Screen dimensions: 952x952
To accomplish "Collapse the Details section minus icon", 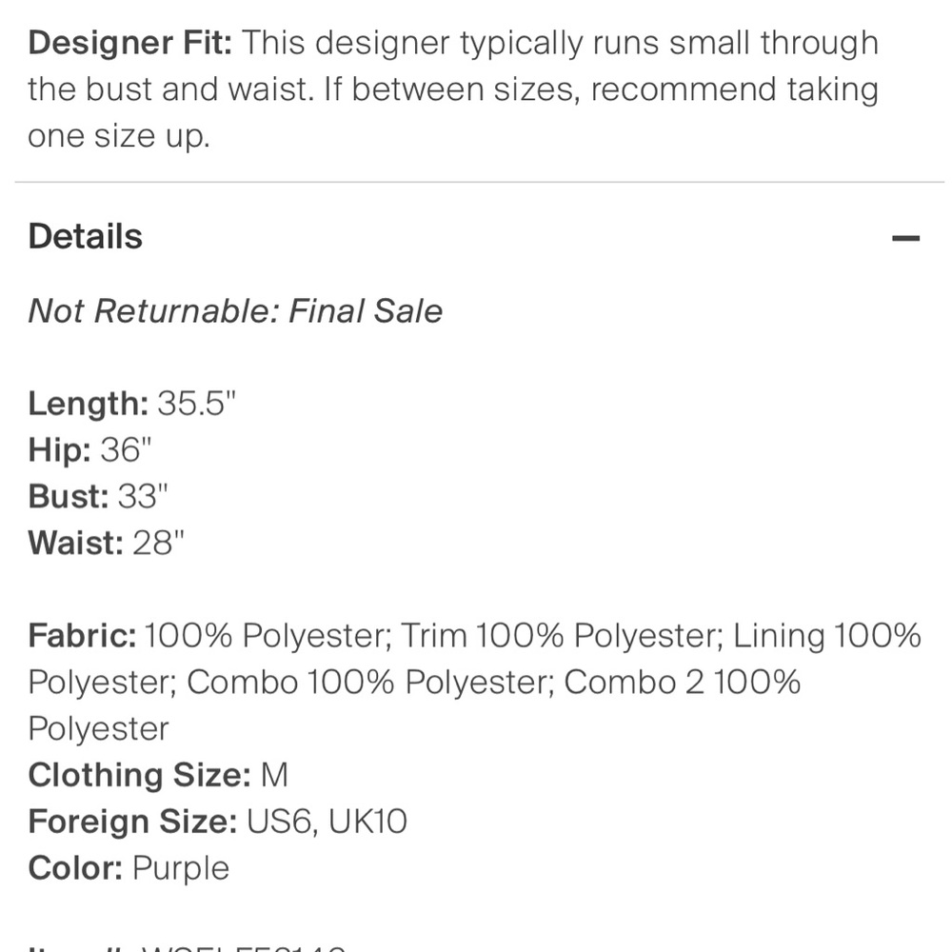I will pyautogui.click(x=905, y=238).
